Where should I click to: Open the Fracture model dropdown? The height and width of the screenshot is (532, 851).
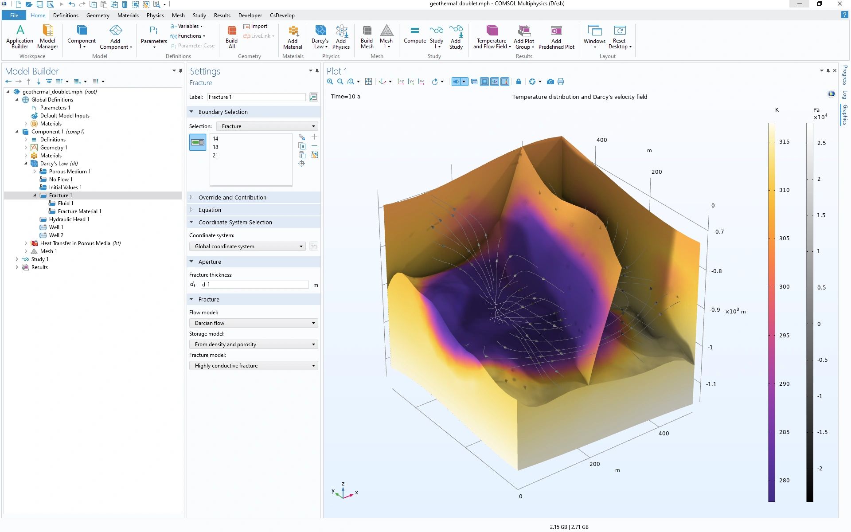254,366
